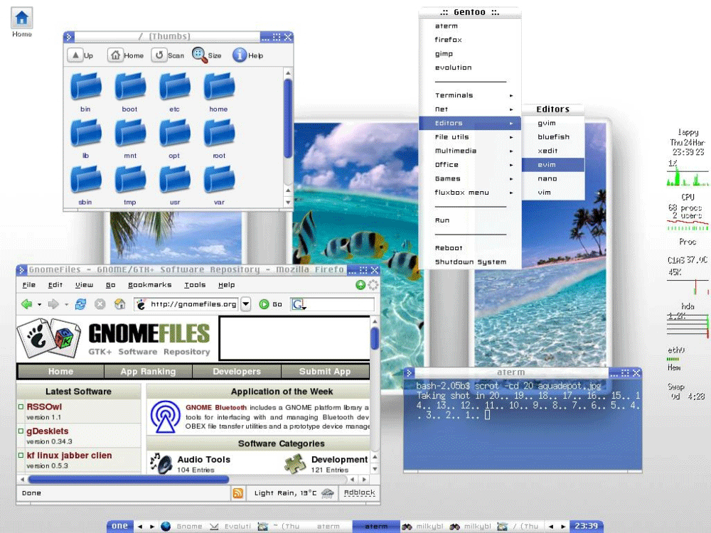Open the URL bar dropdown in Firefox
This screenshot has width=711, height=533.
click(x=246, y=304)
